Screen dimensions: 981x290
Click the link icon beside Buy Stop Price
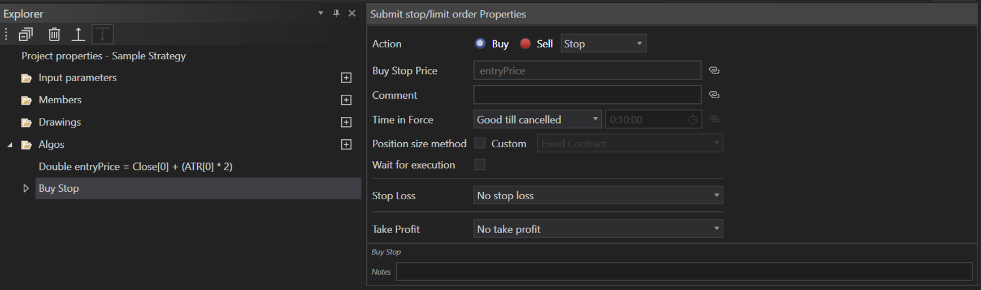tap(714, 71)
